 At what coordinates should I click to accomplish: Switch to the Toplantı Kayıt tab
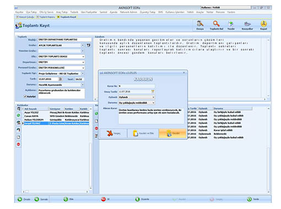(67, 17)
